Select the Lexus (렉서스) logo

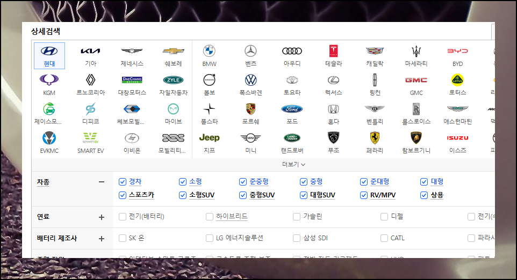(334, 80)
